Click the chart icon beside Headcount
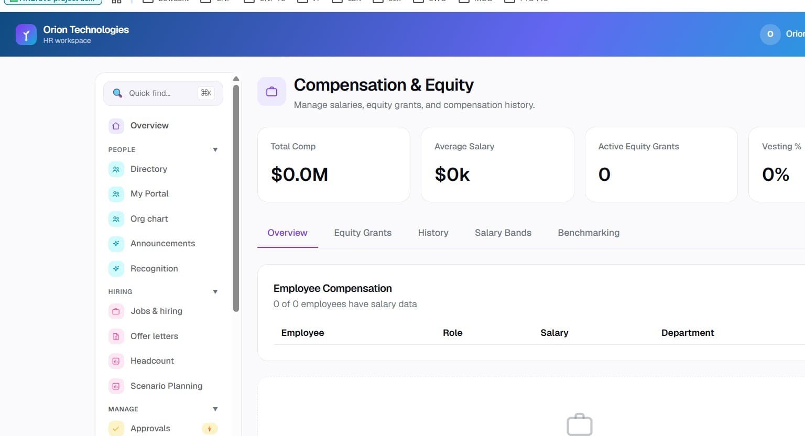805x436 pixels. coord(116,361)
